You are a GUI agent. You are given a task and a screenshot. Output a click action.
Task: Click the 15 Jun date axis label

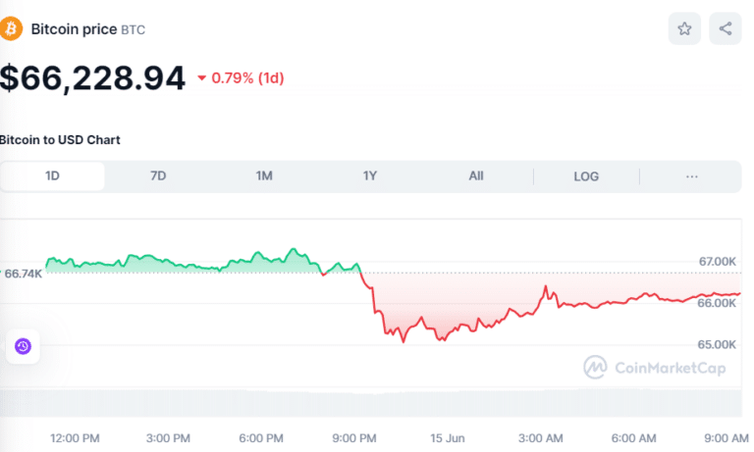click(x=447, y=437)
